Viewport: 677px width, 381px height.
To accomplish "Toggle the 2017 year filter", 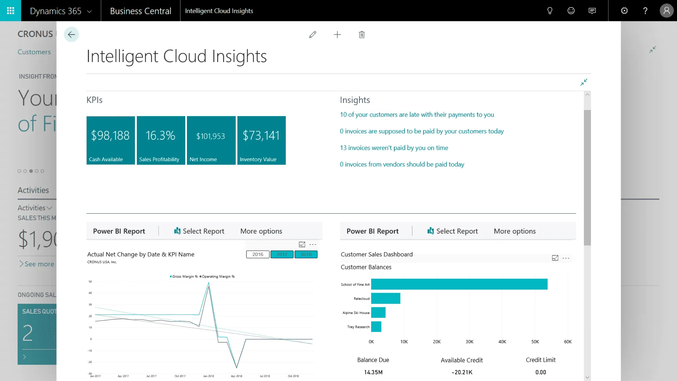I will coord(282,254).
